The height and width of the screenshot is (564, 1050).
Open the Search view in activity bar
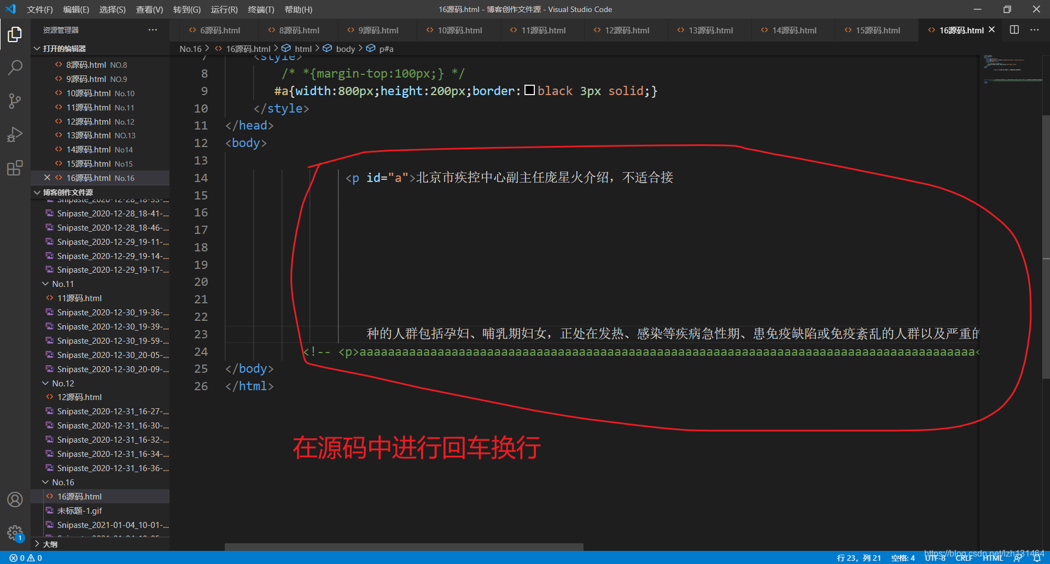click(15, 68)
